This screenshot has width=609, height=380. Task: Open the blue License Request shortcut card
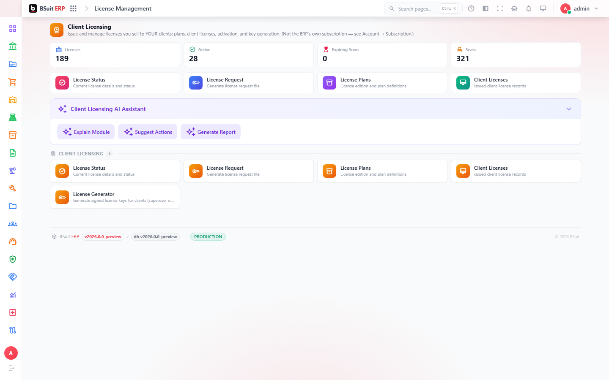[x=249, y=83]
